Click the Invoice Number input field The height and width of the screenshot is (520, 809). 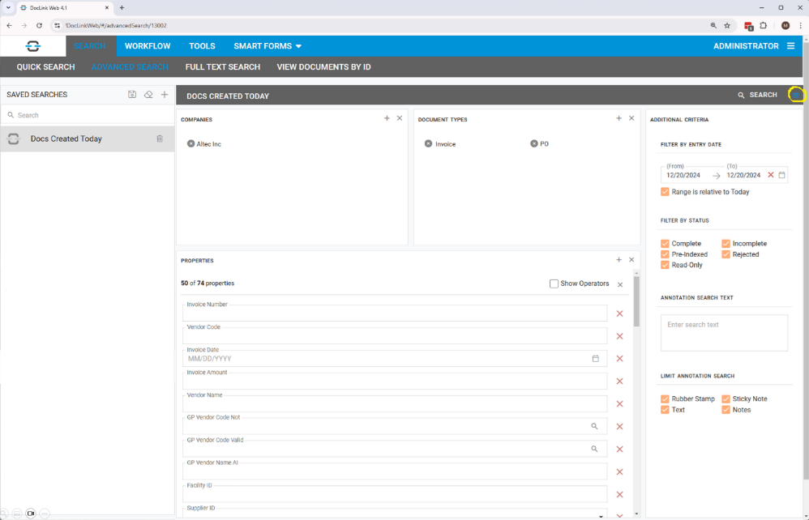pyautogui.click(x=395, y=313)
